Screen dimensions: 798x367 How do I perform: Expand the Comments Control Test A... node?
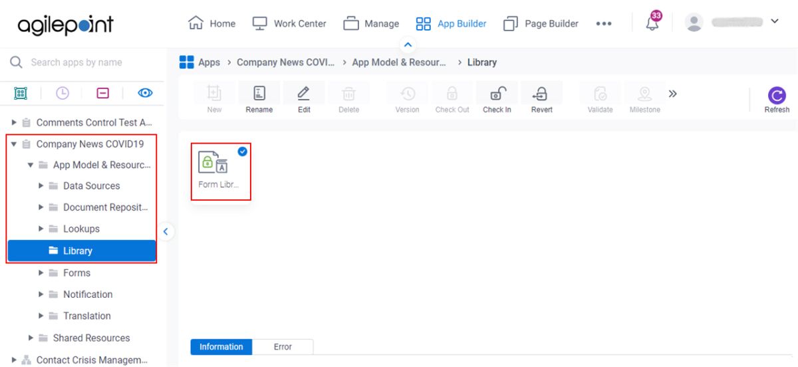tap(14, 122)
